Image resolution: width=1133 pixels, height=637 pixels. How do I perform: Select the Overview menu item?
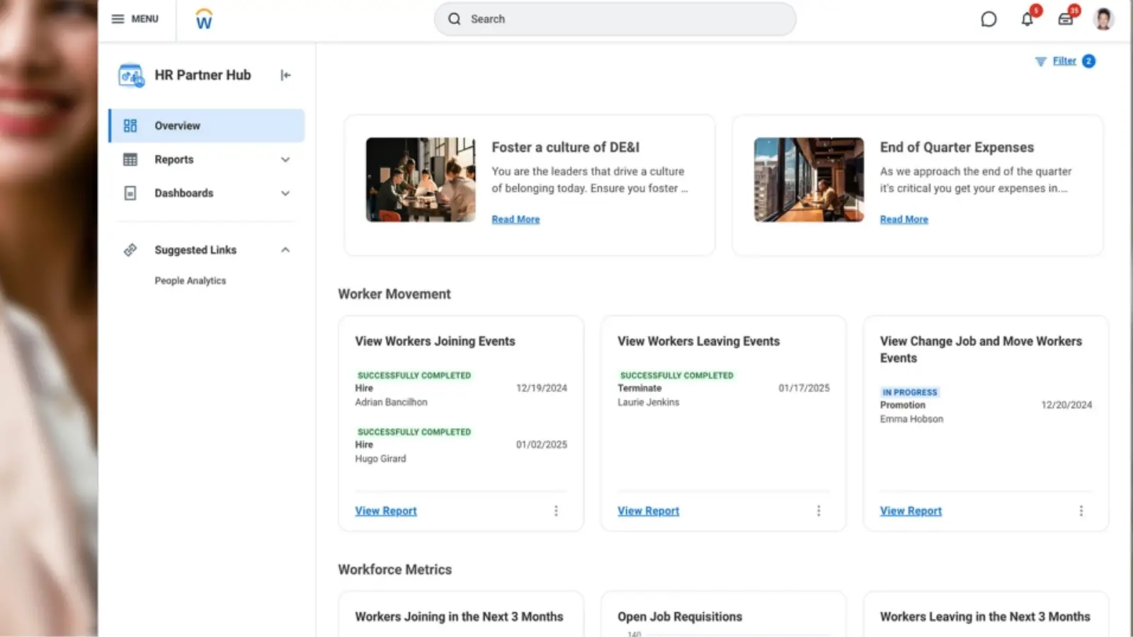[207, 126]
